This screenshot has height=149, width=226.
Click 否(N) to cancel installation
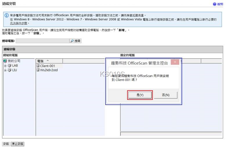pos(165,95)
